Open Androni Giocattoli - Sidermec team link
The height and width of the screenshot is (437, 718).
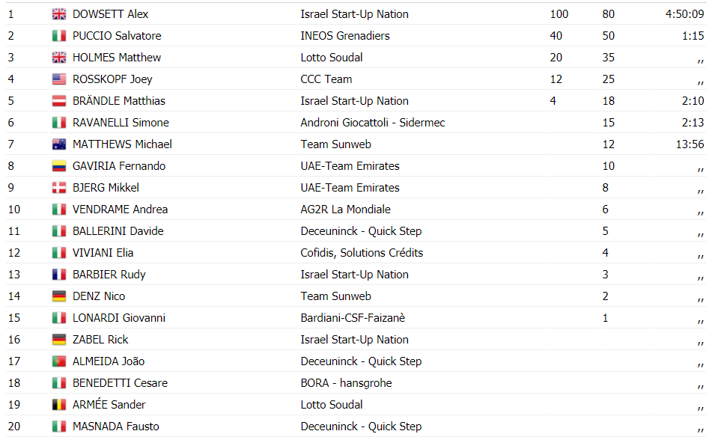pos(373,123)
